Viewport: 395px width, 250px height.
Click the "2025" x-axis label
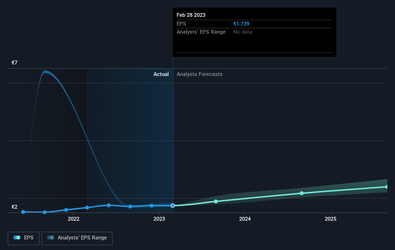click(x=331, y=219)
